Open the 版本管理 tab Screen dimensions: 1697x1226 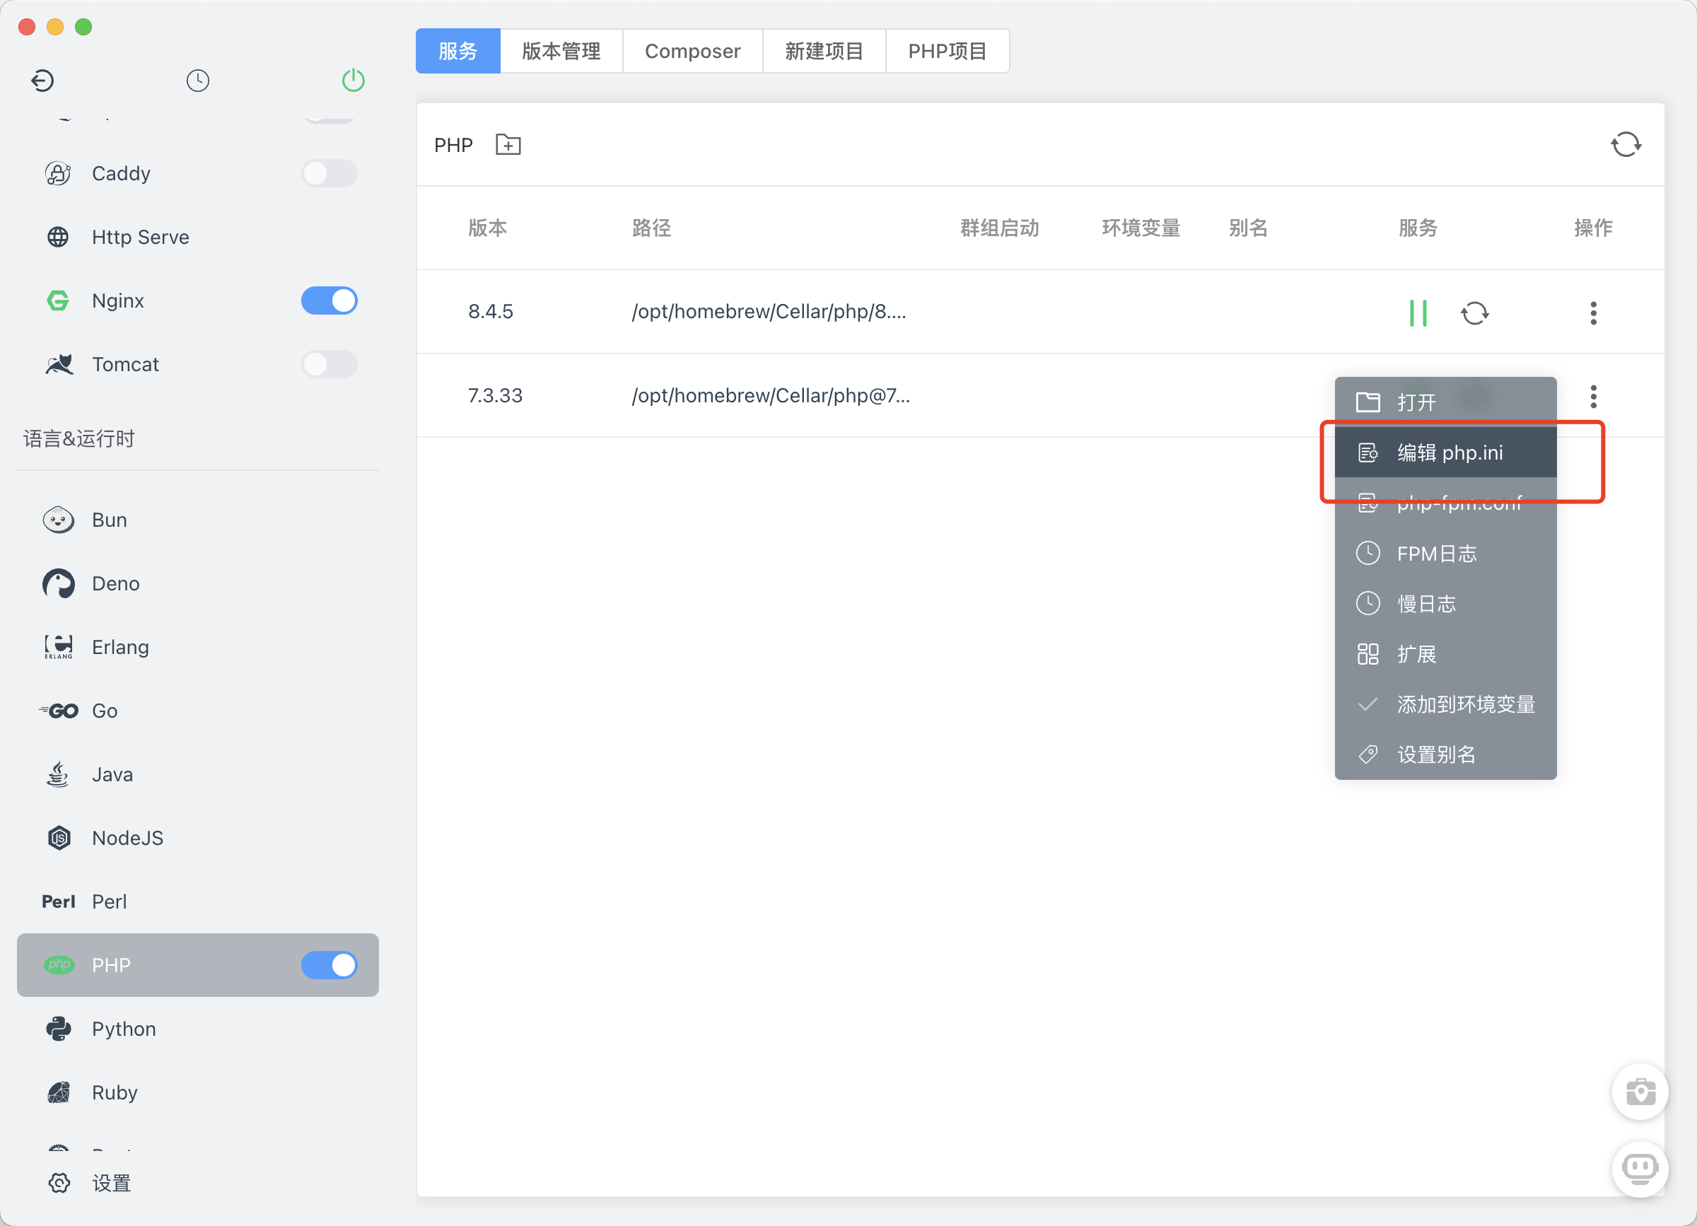[561, 51]
